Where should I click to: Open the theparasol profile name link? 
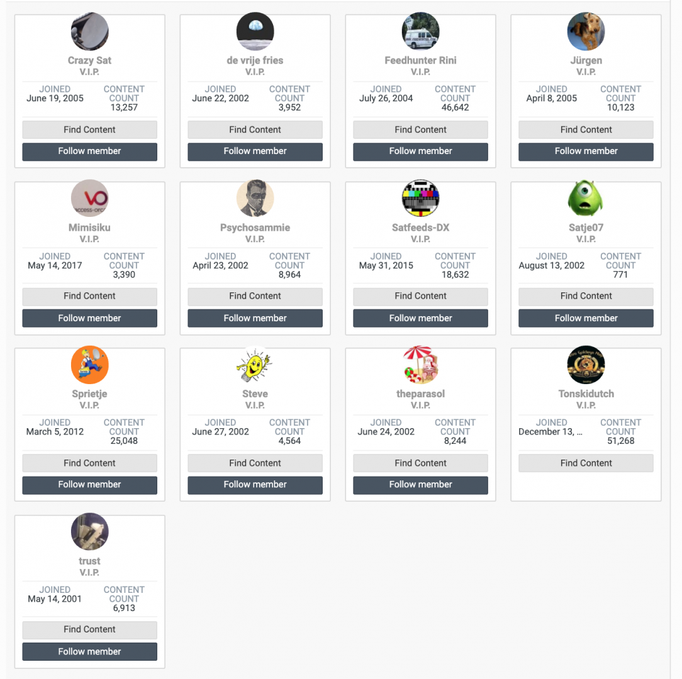pos(420,394)
